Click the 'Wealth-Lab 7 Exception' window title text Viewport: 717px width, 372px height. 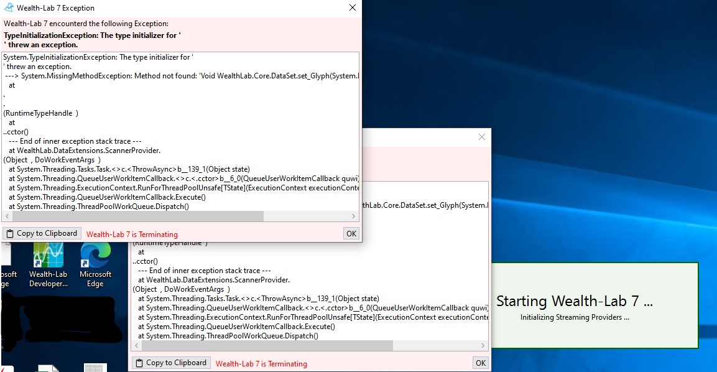point(56,8)
